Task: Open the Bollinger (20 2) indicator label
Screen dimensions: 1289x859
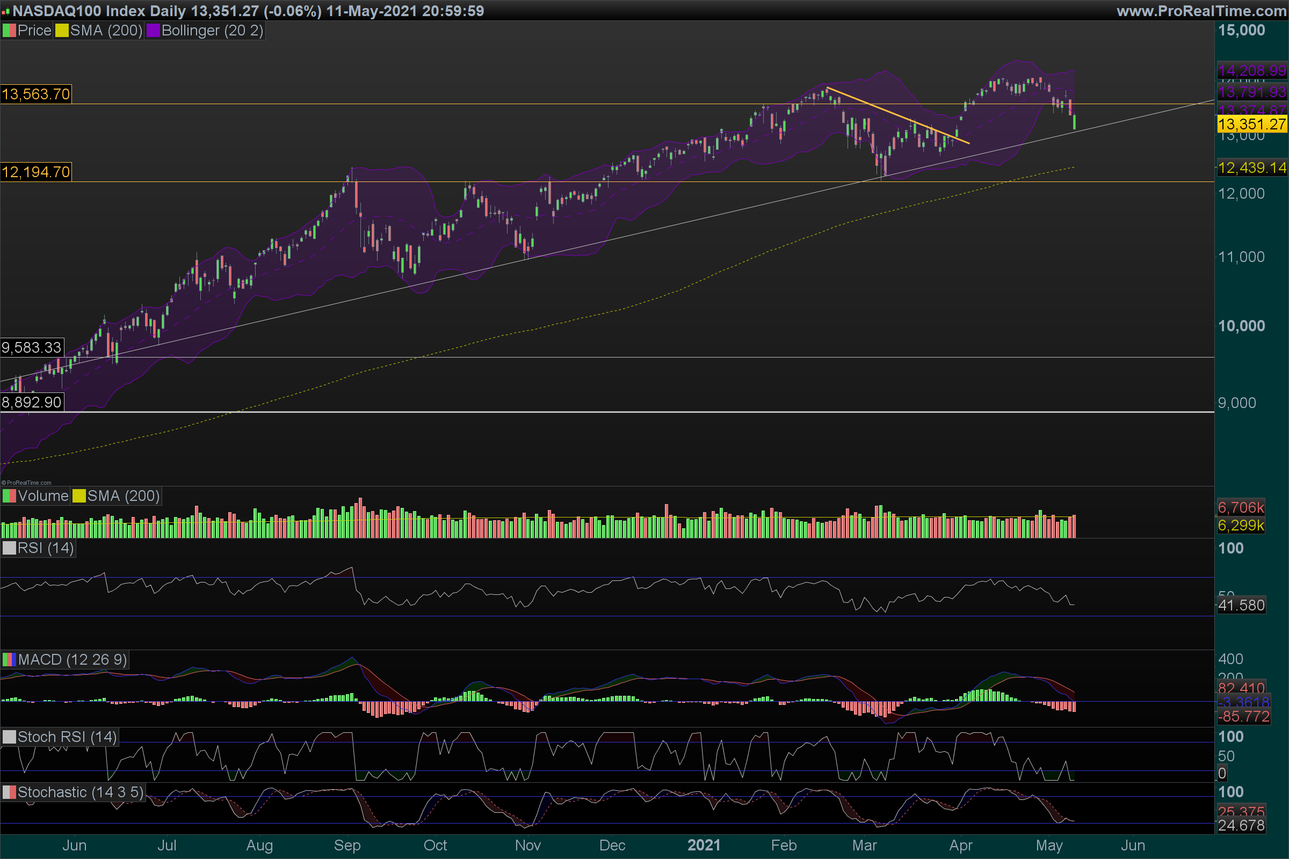Action: click(x=212, y=31)
